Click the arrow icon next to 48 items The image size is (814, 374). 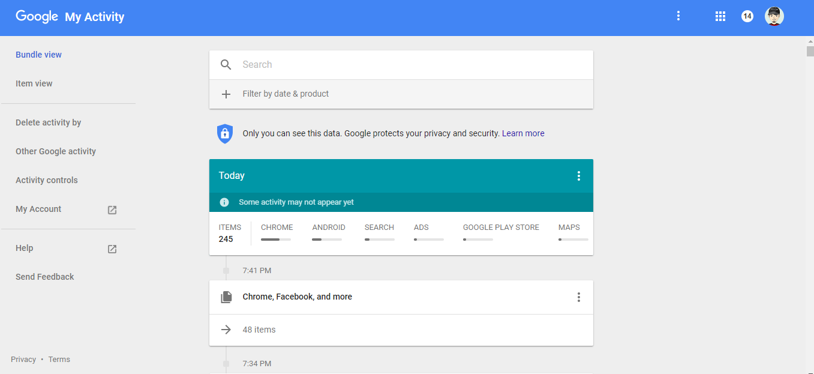tap(226, 330)
